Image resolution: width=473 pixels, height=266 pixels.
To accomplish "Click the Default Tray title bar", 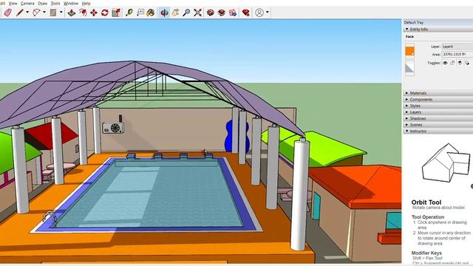I will click(438, 23).
